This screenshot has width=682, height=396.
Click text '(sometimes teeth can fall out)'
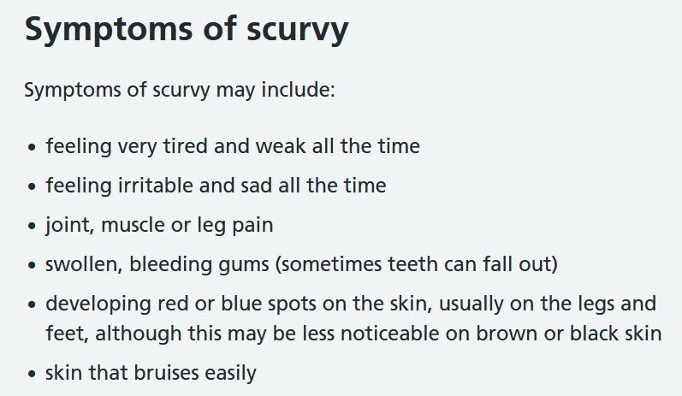click(x=416, y=264)
